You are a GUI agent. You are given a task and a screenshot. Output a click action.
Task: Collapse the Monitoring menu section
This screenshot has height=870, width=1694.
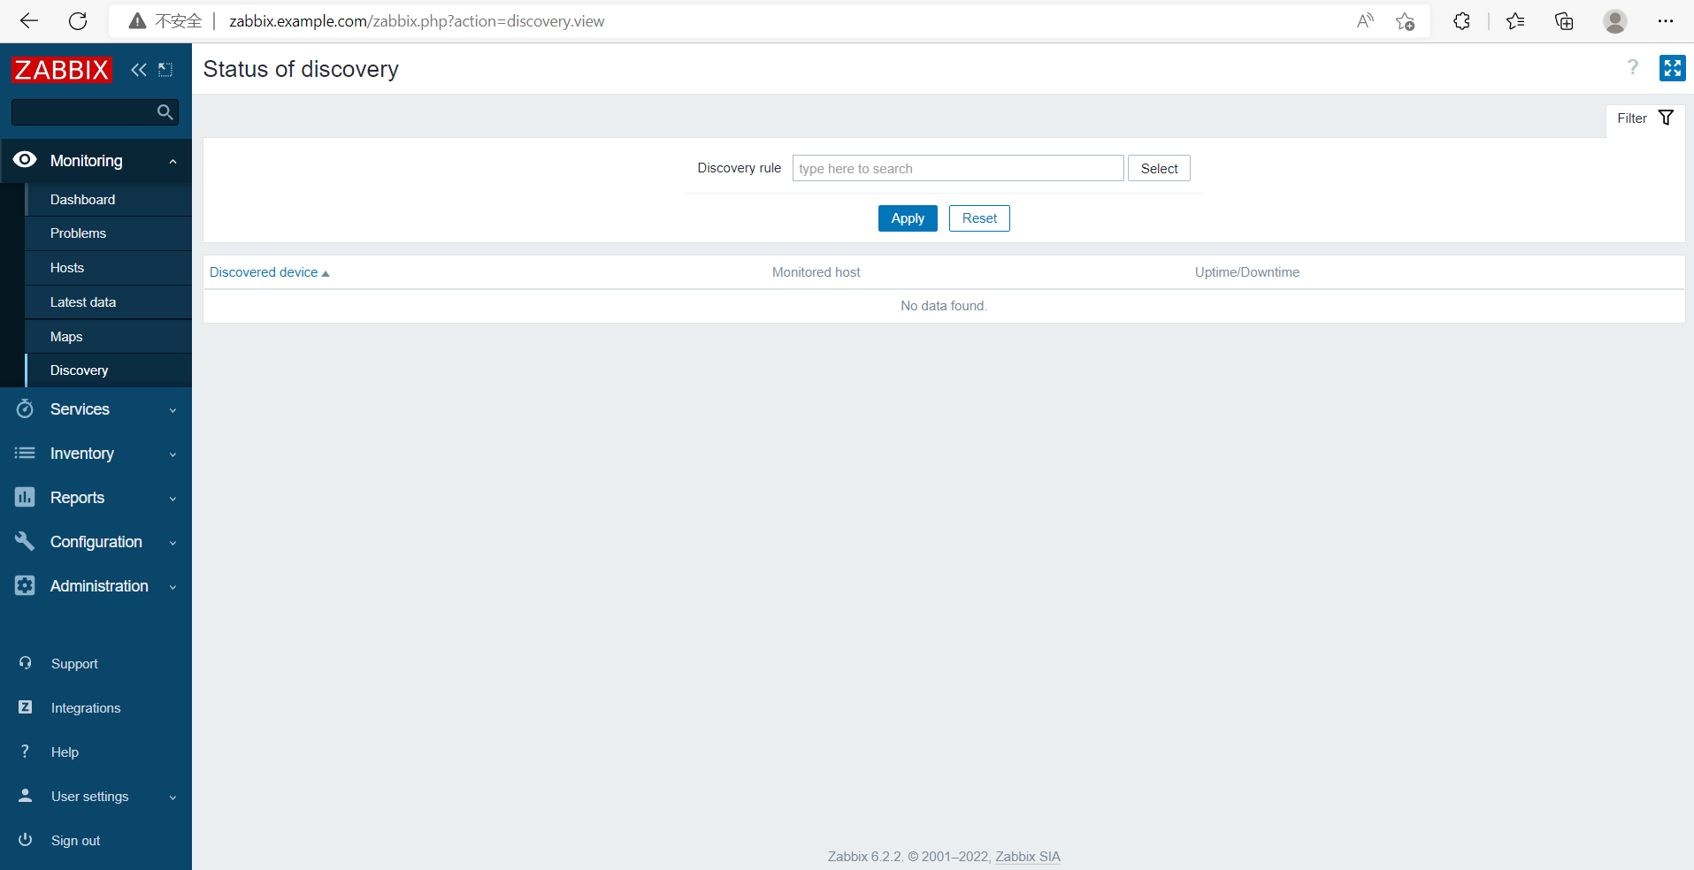click(x=173, y=161)
